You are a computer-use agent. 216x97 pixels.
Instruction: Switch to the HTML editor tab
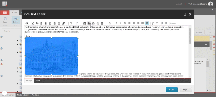(38, 81)
